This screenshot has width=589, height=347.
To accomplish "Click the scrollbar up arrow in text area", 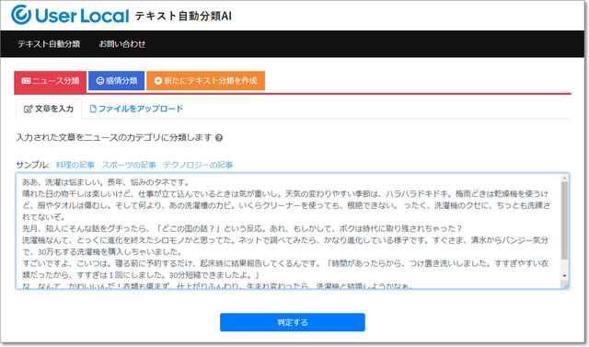I will [x=564, y=178].
